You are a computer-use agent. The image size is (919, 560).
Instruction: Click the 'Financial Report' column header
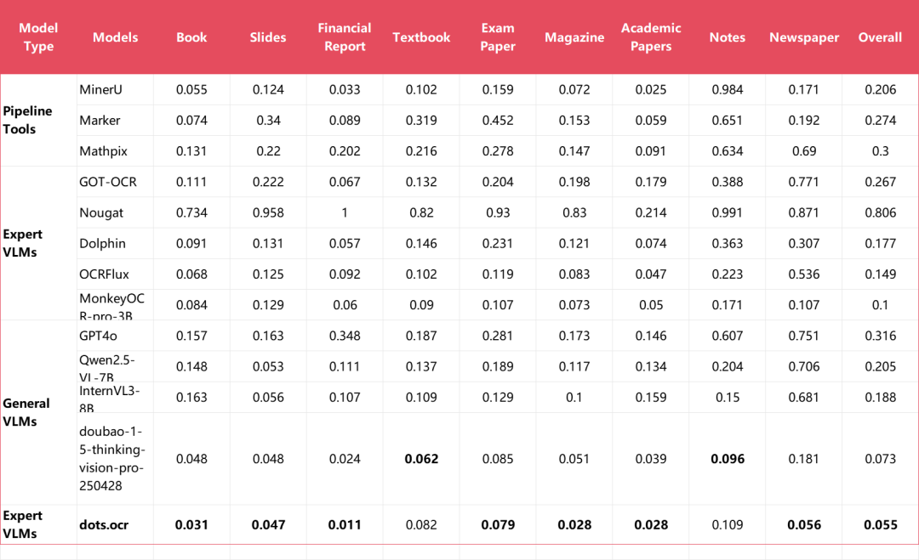coord(345,37)
